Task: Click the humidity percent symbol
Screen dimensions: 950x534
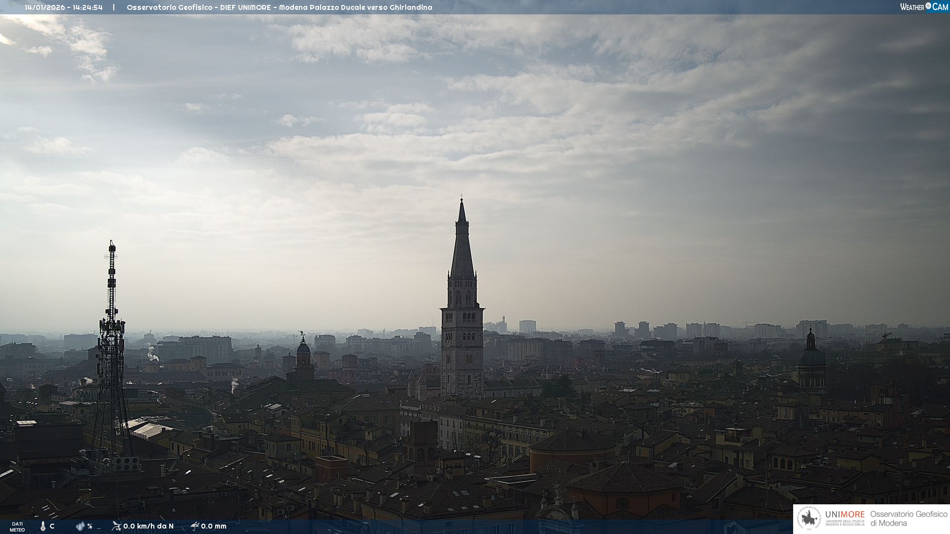Action: pyautogui.click(x=90, y=526)
